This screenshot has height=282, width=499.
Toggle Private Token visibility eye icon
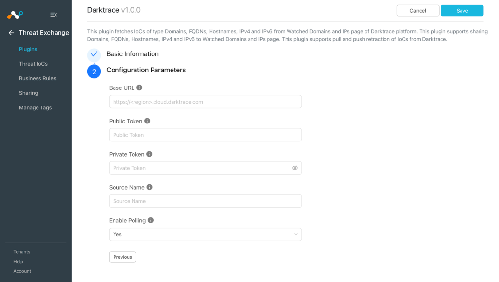coord(295,168)
